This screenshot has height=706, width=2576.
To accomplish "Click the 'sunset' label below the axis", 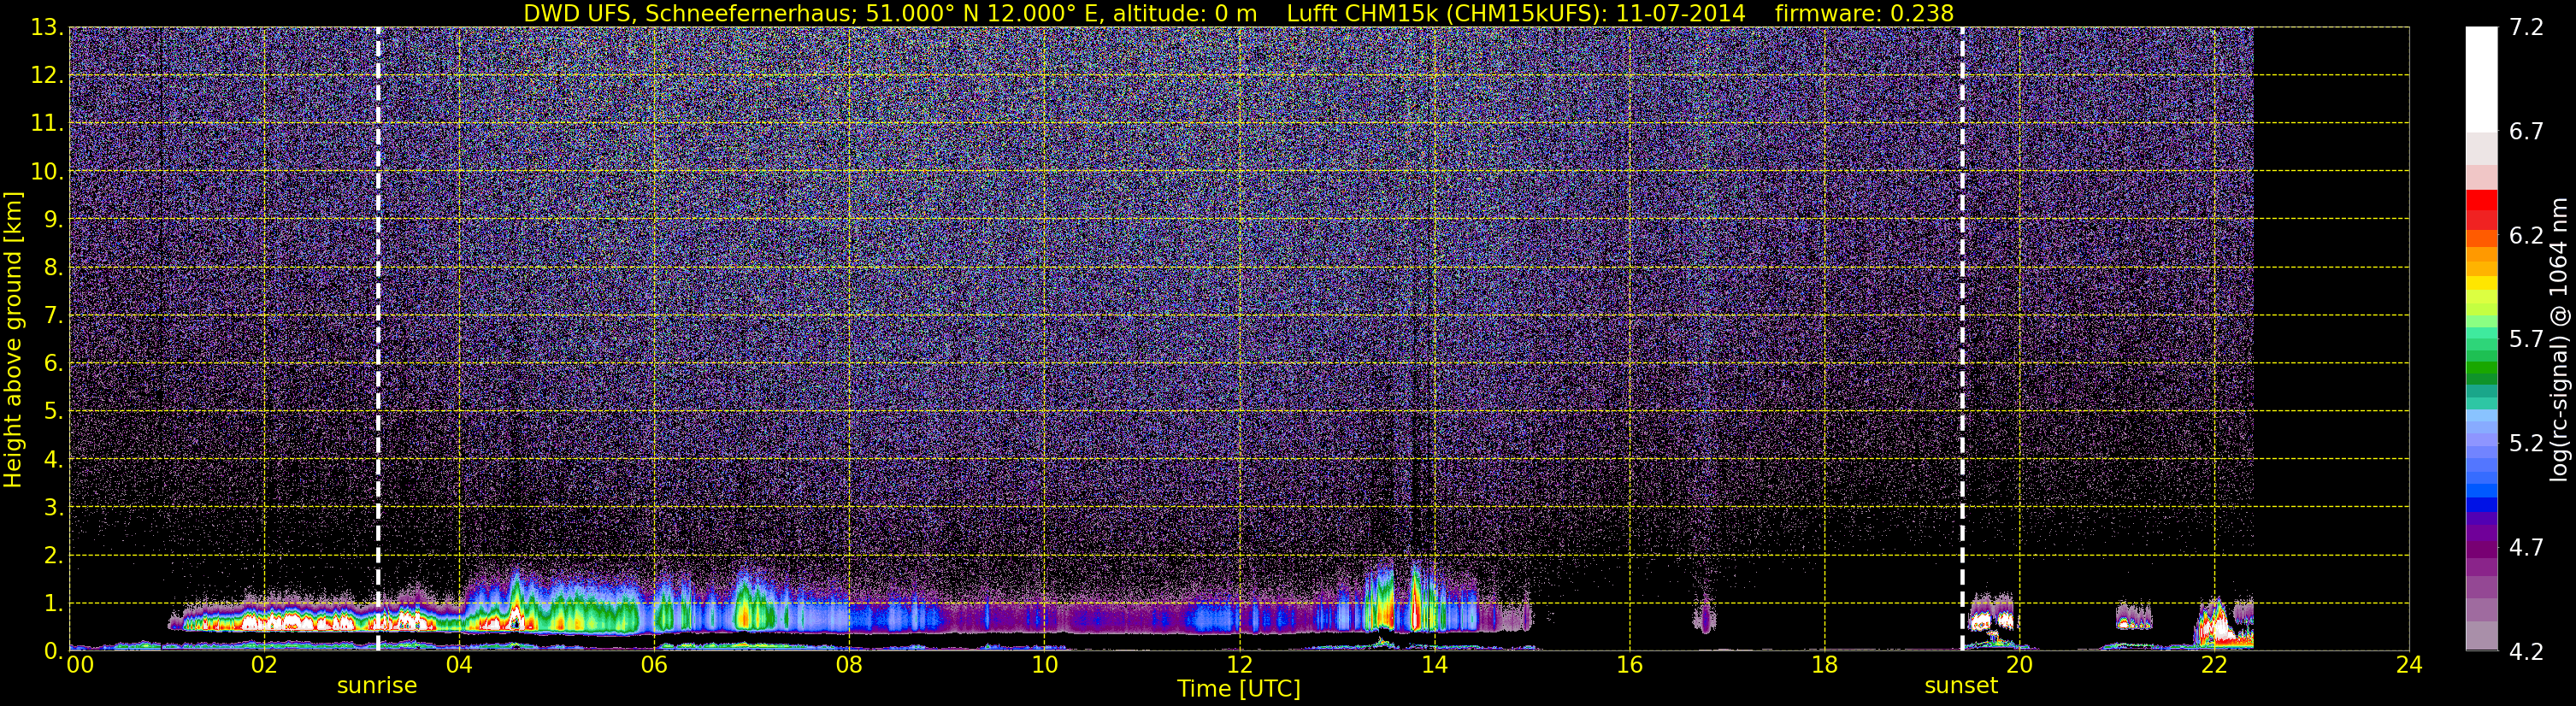I will (x=1961, y=686).
